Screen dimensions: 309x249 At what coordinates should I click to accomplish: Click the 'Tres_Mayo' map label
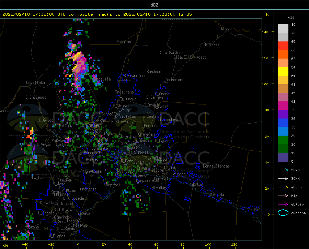coord(124,92)
